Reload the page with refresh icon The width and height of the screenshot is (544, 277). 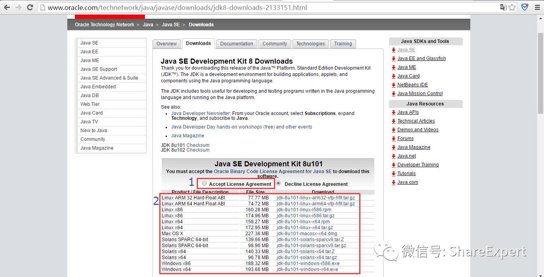pyautogui.click(x=30, y=8)
